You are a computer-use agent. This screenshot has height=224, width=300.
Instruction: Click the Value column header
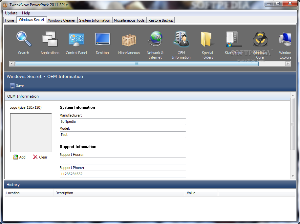pyautogui.click(x=202, y=193)
